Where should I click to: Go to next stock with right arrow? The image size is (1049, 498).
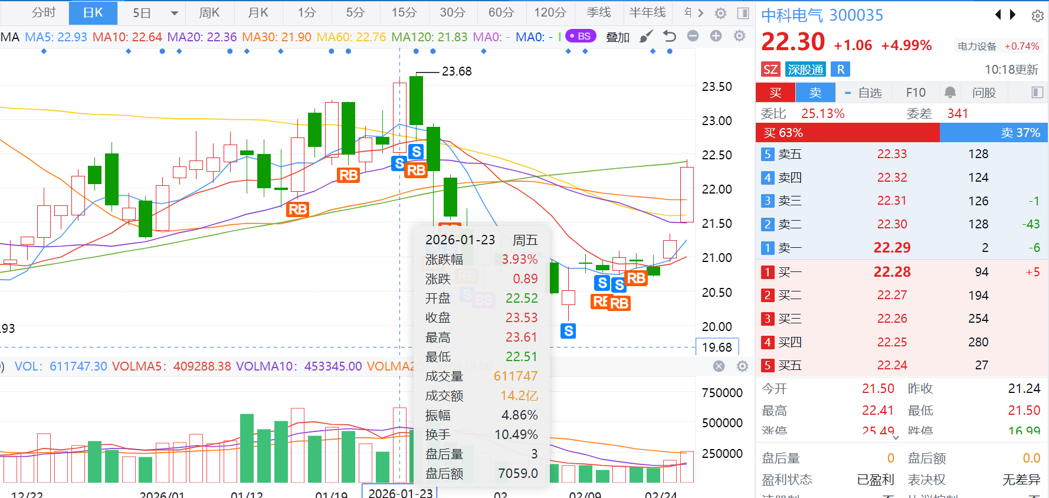tap(1013, 15)
